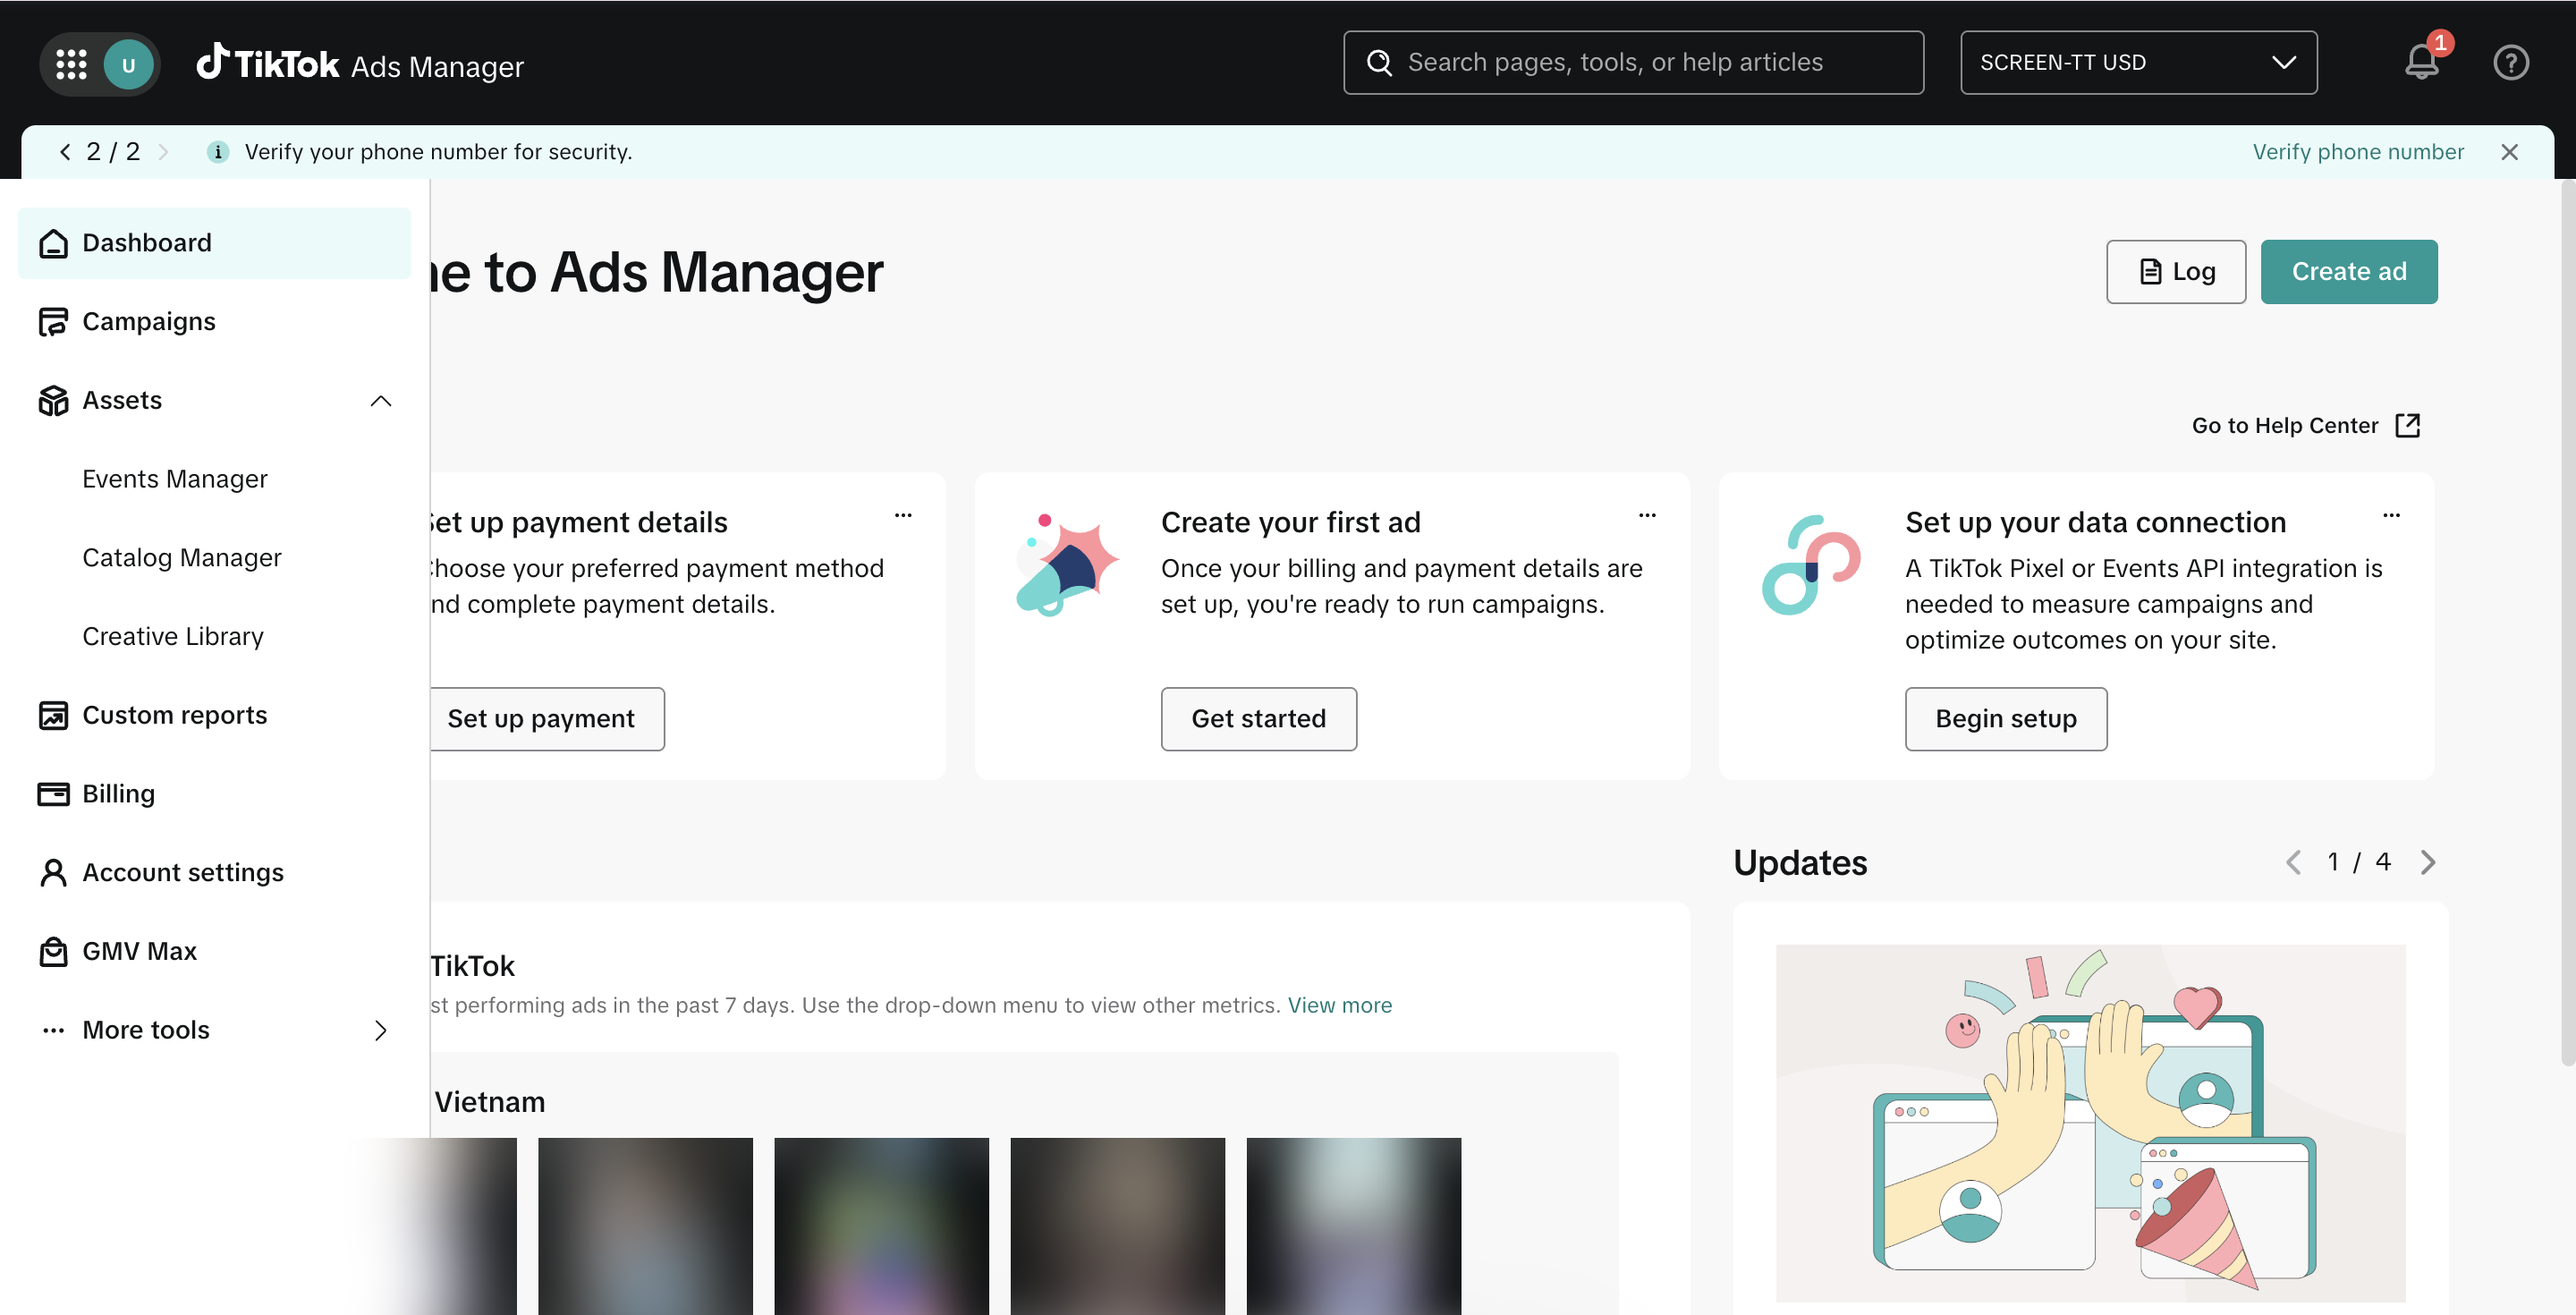This screenshot has width=2576, height=1315.
Task: Open the fifth blurred ad thumbnail
Action: point(1353,1227)
